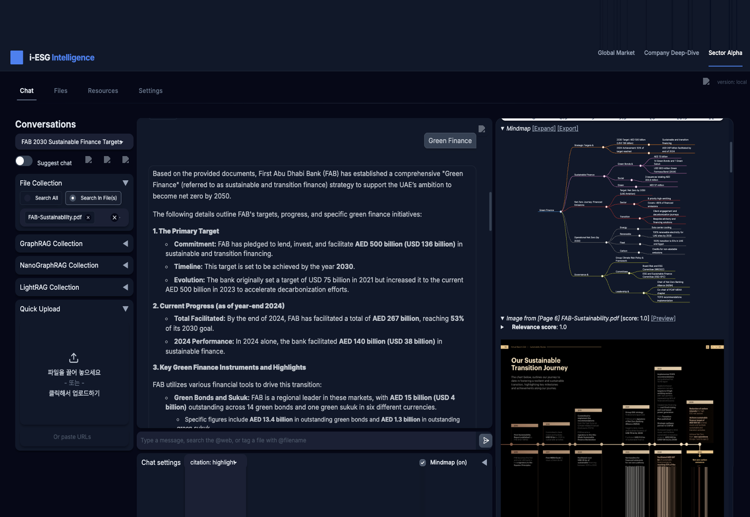Image resolution: width=750 pixels, height=517 pixels.
Task: Click the i-ESG Intelligence blue logo square
Action: (x=17, y=57)
